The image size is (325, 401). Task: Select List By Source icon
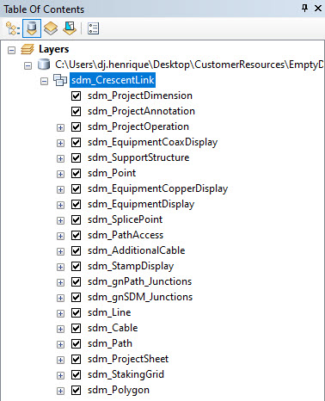pyautogui.click(x=32, y=28)
